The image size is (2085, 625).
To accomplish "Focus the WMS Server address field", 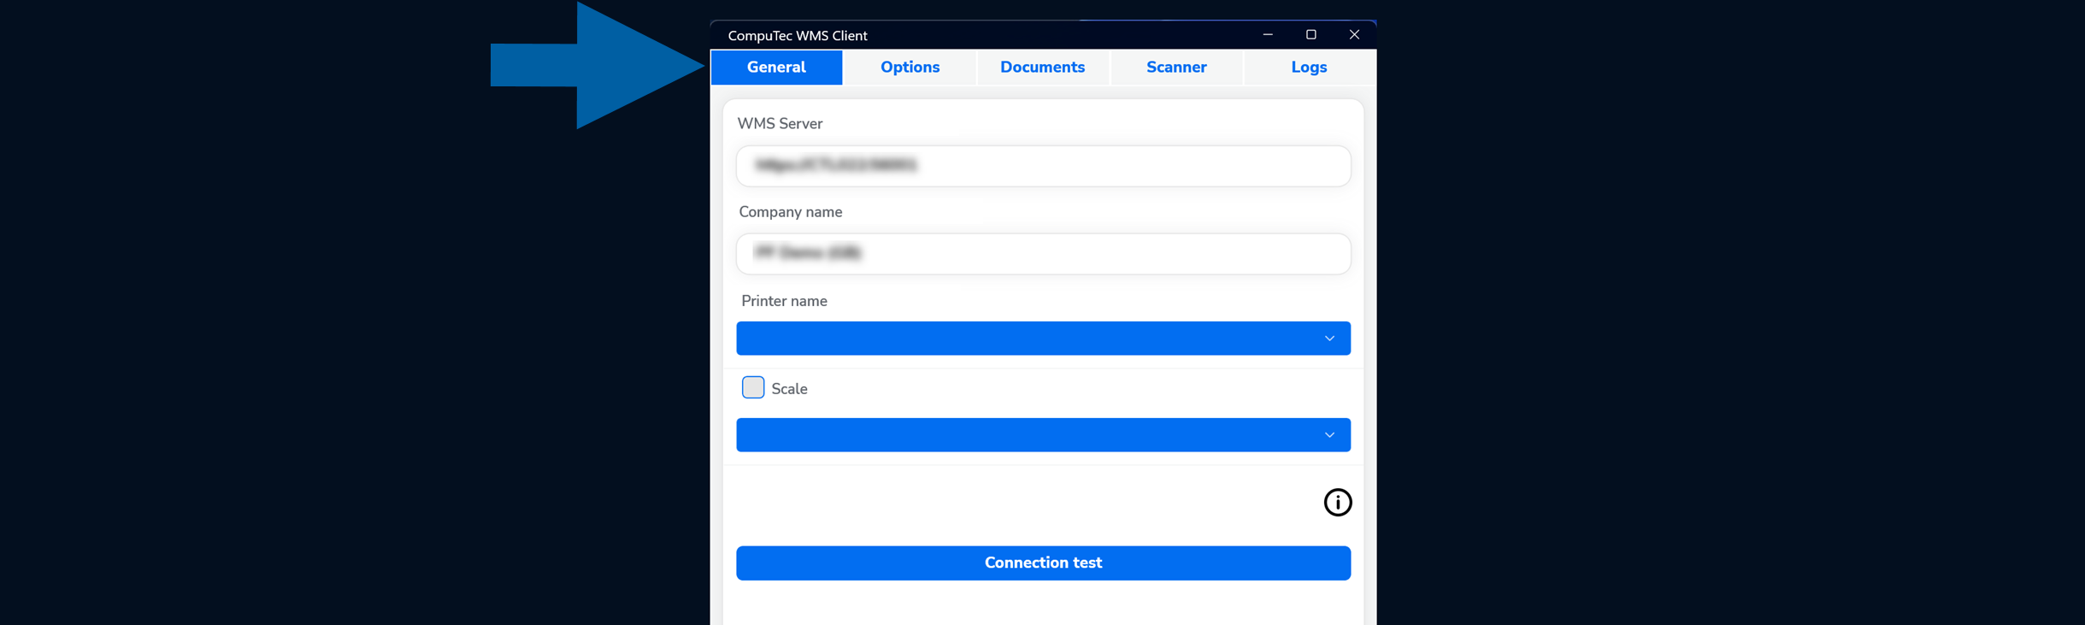I will 1043,166.
